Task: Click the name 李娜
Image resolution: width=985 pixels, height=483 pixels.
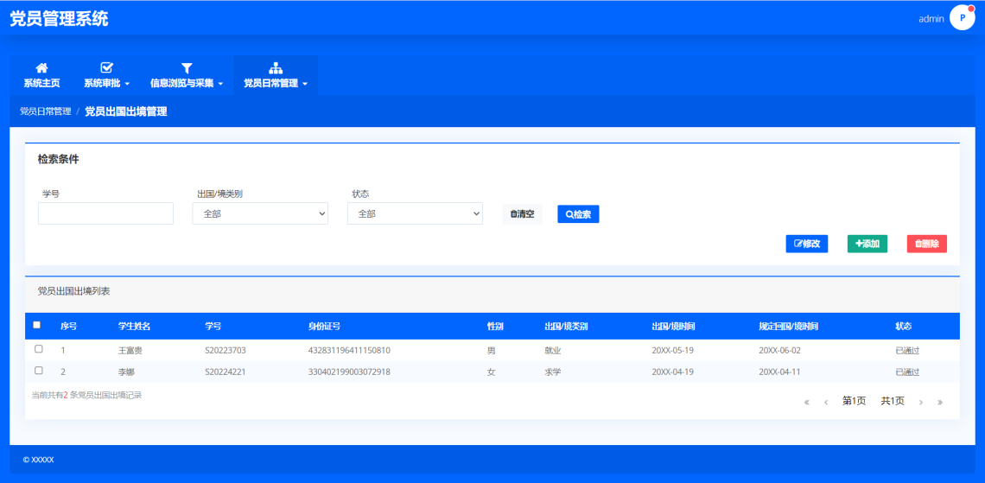Action: coord(126,372)
